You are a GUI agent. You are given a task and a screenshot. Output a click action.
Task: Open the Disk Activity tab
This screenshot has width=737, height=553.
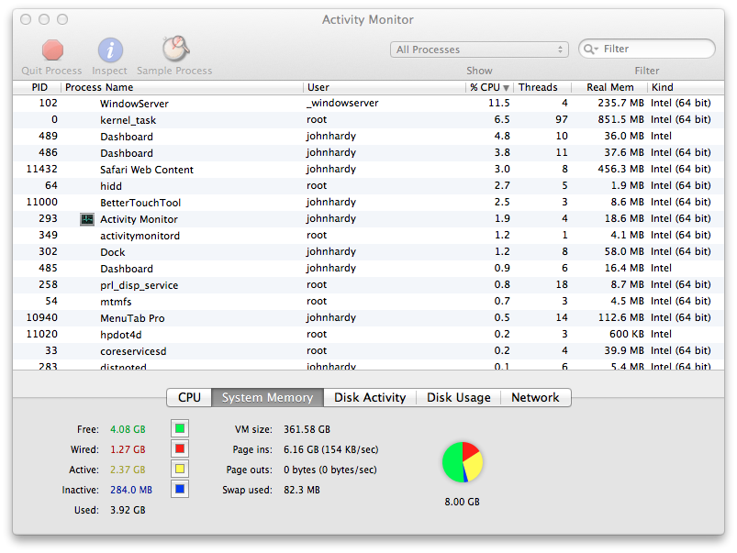point(370,397)
